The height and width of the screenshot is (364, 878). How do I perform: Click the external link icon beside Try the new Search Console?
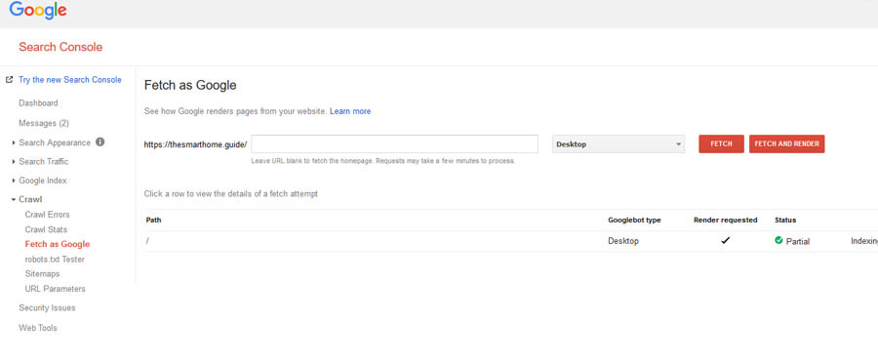9,80
